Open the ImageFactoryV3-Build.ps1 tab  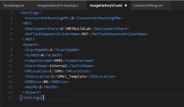point(58,5)
